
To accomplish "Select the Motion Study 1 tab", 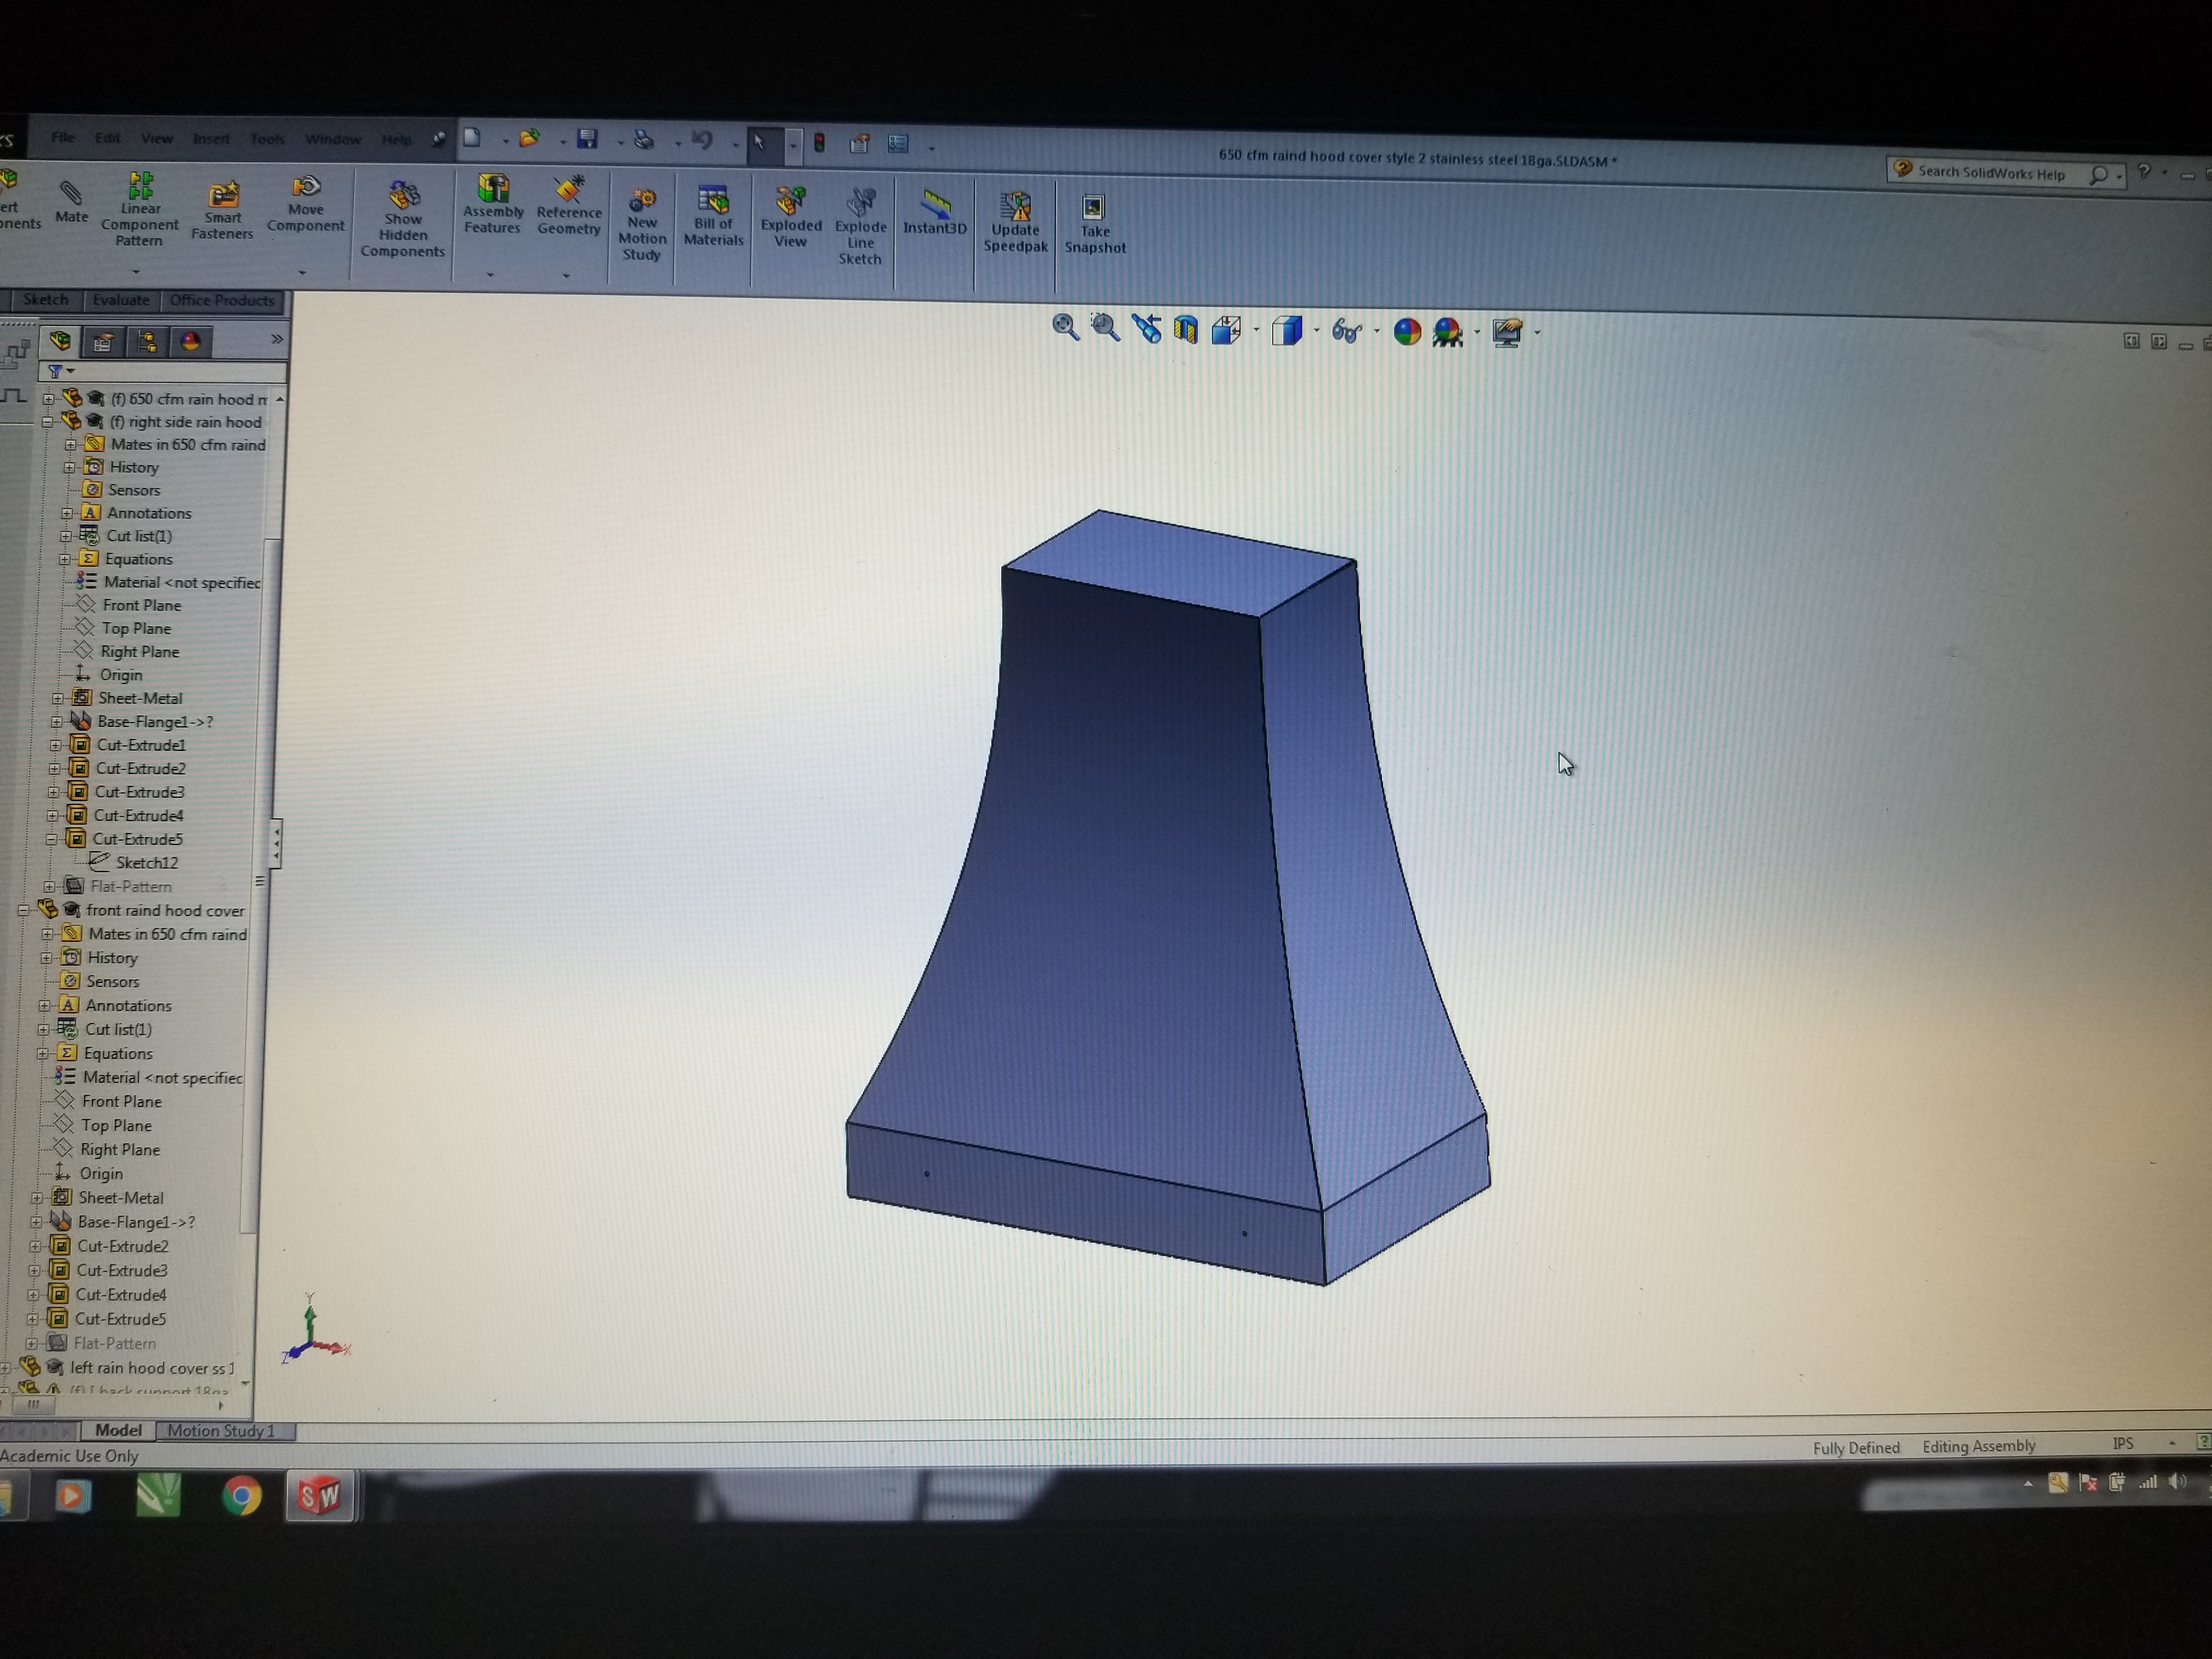I will 221,1431.
